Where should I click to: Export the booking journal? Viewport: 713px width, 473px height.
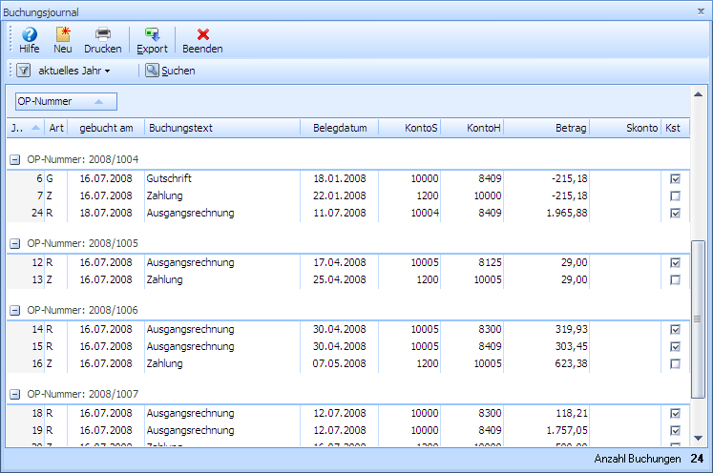(x=152, y=40)
